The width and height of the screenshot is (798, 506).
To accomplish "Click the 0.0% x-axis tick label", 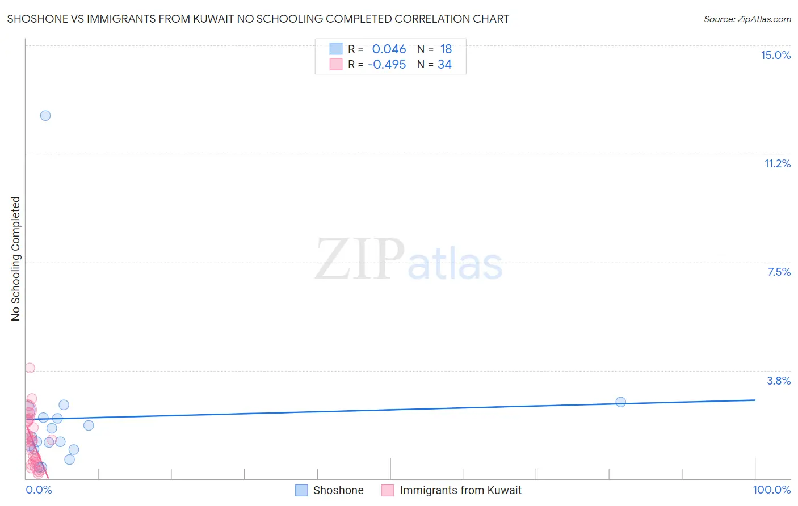I will (39, 490).
